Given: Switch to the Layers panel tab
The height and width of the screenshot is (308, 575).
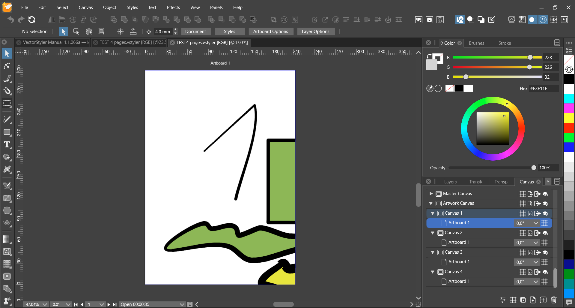Looking at the screenshot, I should point(450,182).
